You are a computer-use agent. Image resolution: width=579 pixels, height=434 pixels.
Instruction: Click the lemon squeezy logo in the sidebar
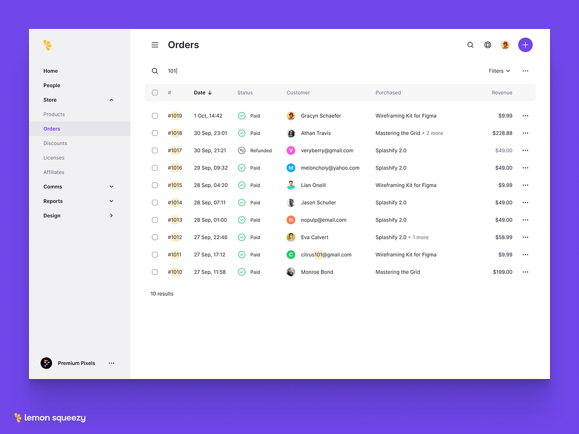pyautogui.click(x=47, y=45)
